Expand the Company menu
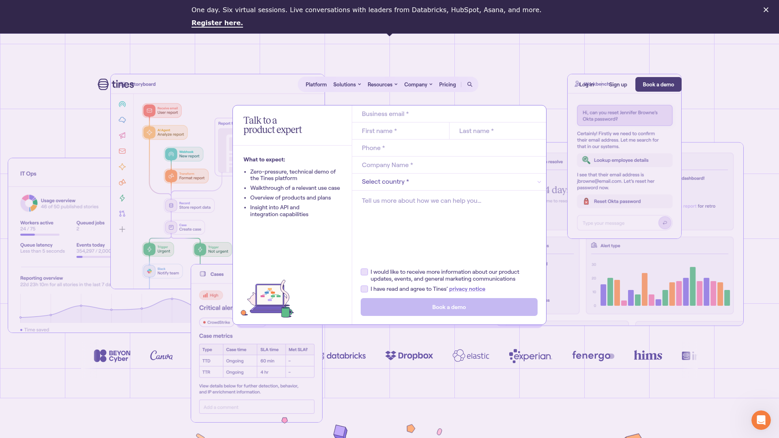The width and height of the screenshot is (779, 438). tap(418, 84)
